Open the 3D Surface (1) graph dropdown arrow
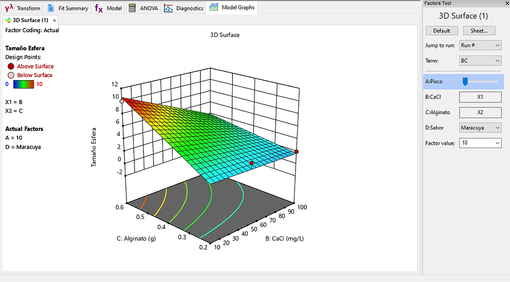The height and width of the screenshot is (282, 510). 54,20
